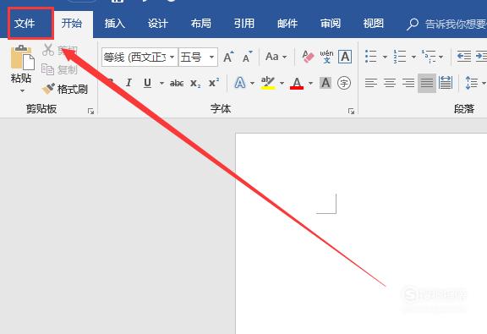Toggle strikethrough abc formatting
This screenshot has width=487, height=334.
pyautogui.click(x=177, y=83)
